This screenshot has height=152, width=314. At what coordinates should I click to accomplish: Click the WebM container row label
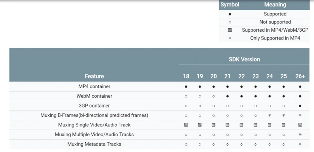click(x=94, y=96)
